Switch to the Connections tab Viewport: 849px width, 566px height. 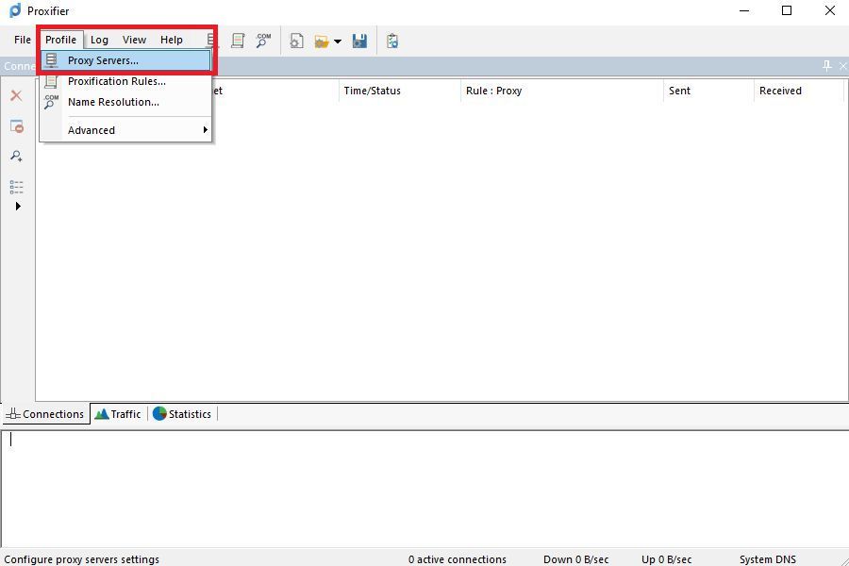[x=45, y=414]
